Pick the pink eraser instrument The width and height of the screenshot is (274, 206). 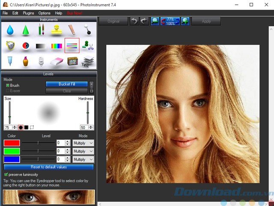57,62
